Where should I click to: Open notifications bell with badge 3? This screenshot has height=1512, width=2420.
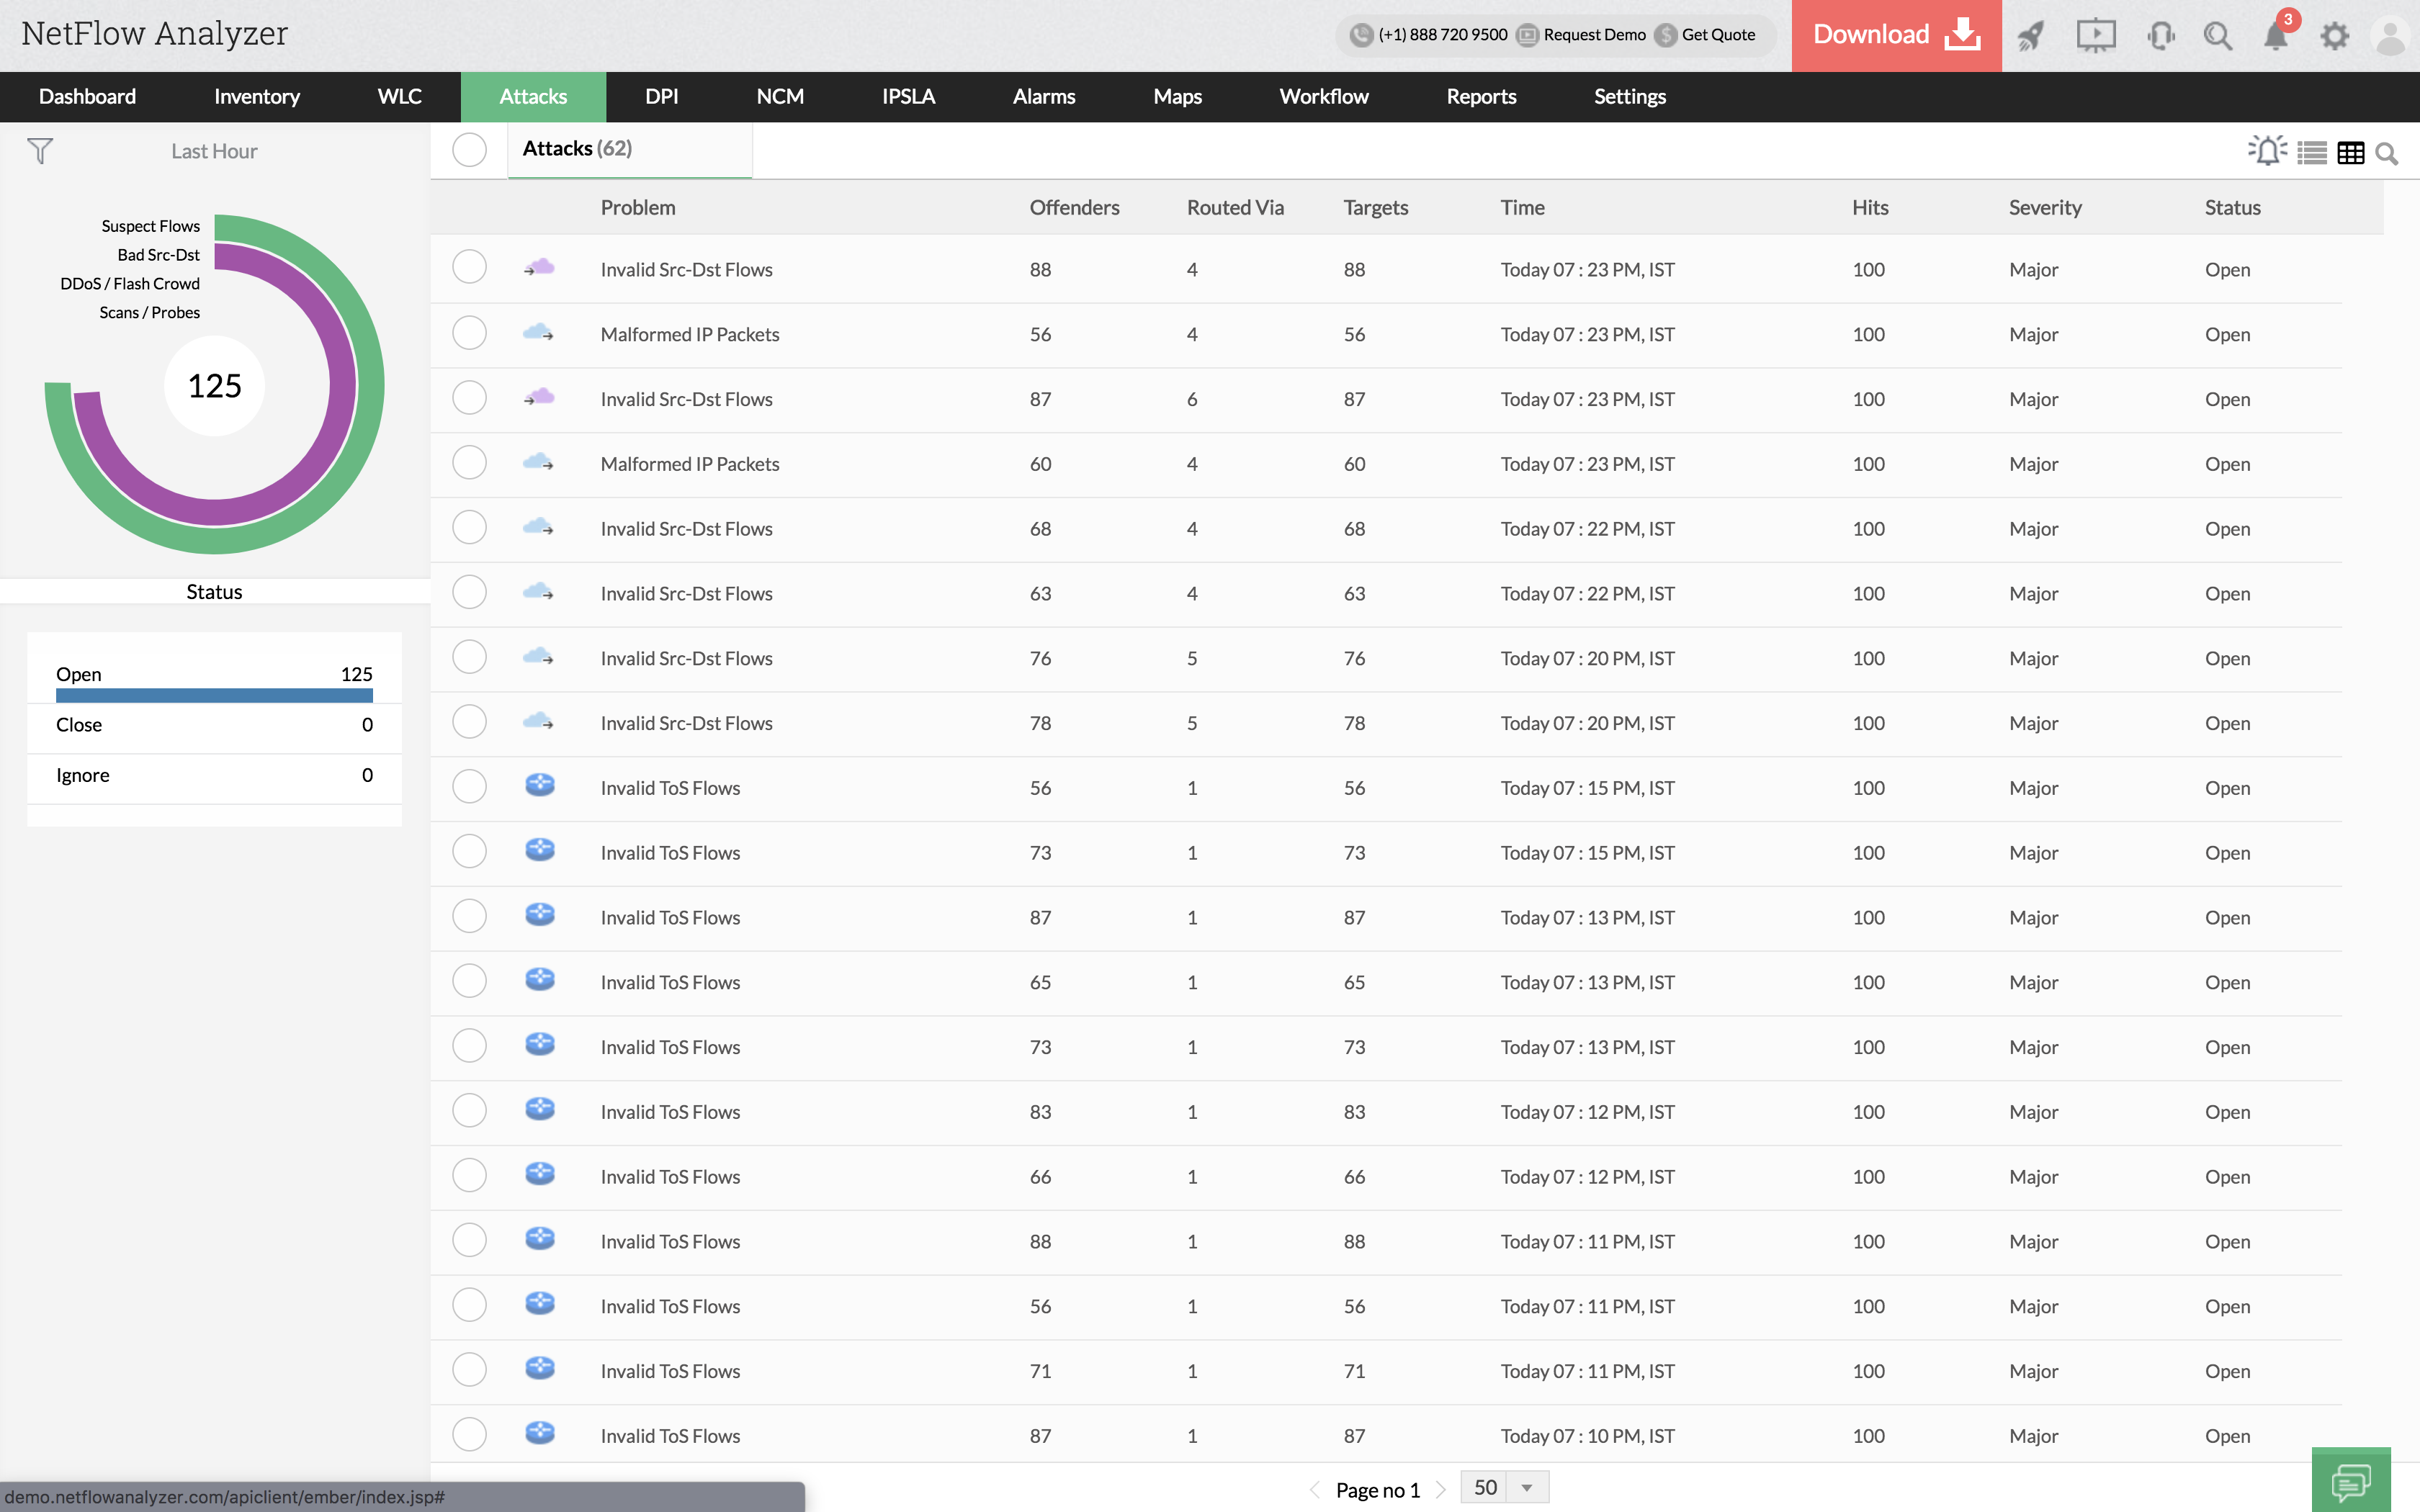tap(2275, 36)
